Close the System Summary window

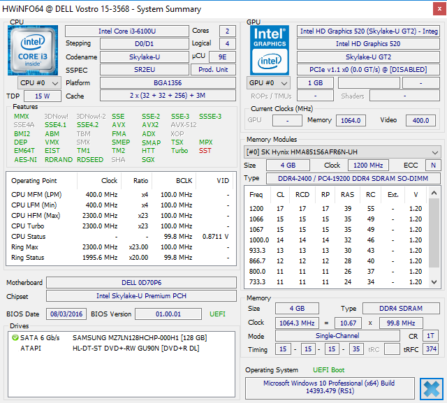tap(439, 9)
